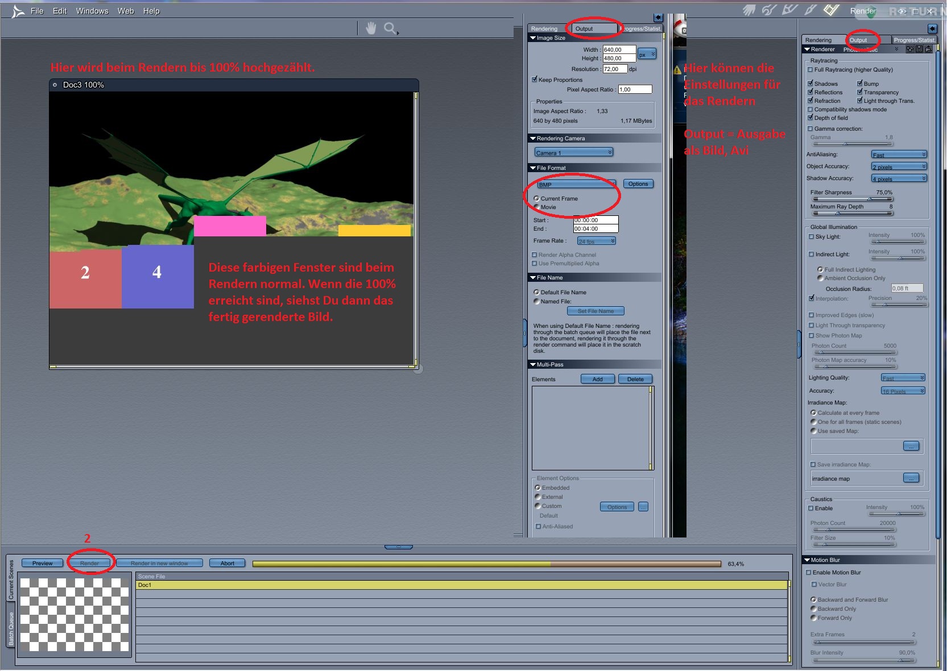
Task: Select the hand pan tool
Action: (371, 28)
